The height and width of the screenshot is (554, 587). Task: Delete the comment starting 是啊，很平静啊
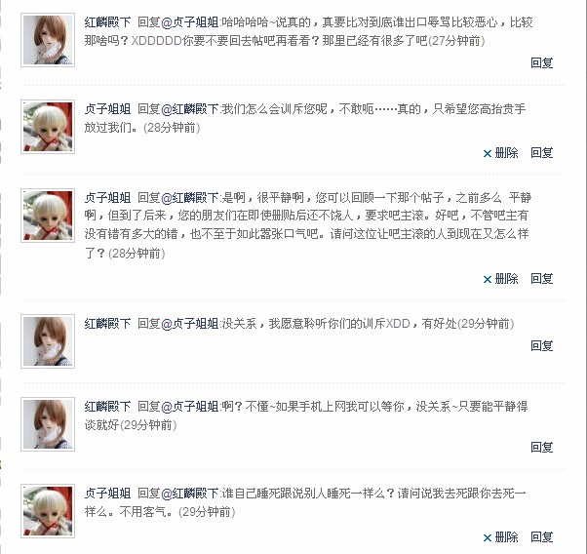[x=500, y=279]
